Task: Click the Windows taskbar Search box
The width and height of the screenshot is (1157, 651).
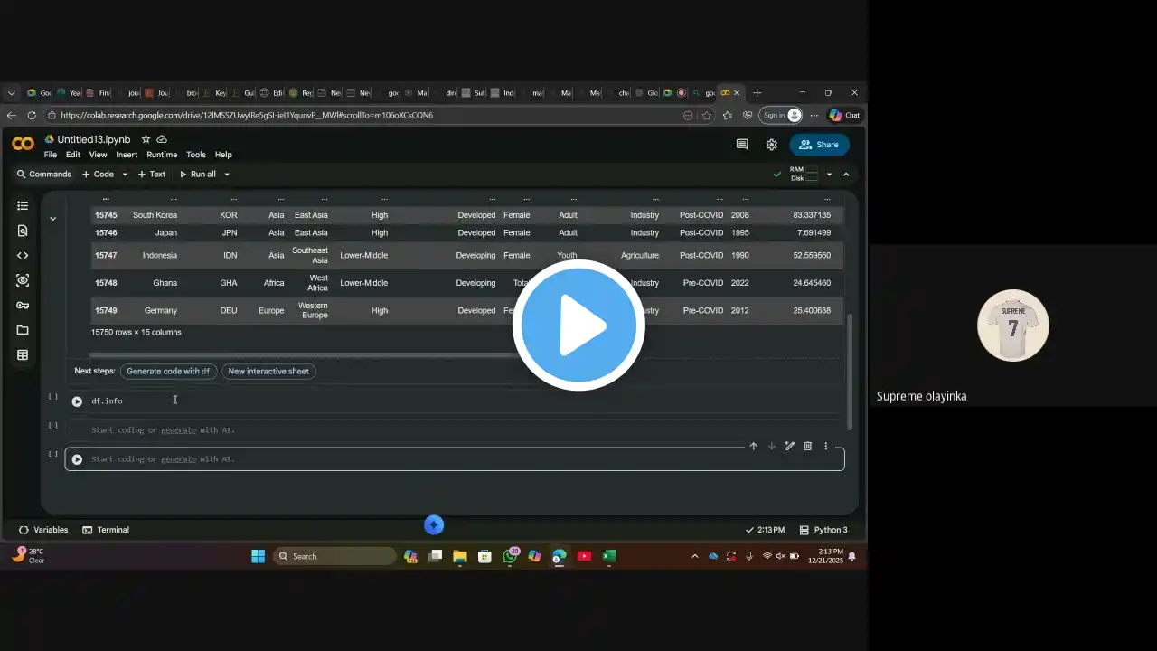Action: pyautogui.click(x=335, y=556)
